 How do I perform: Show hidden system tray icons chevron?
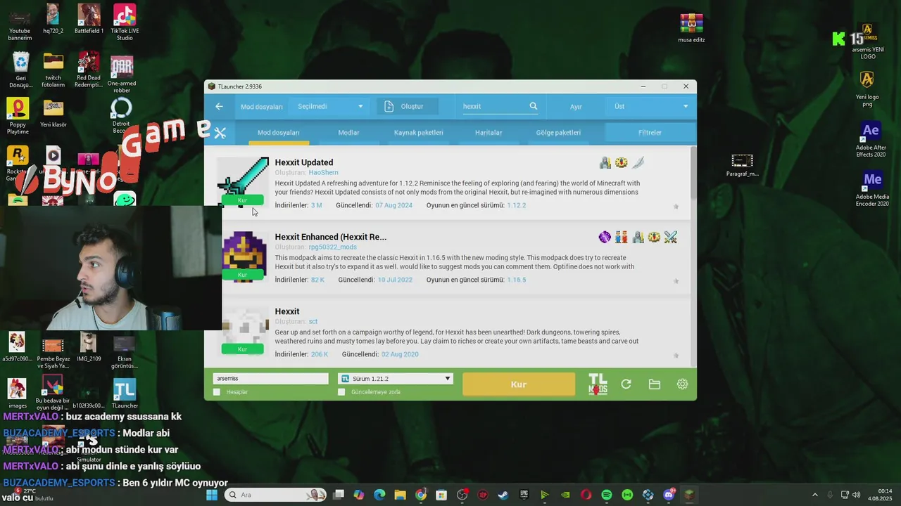coord(815,495)
